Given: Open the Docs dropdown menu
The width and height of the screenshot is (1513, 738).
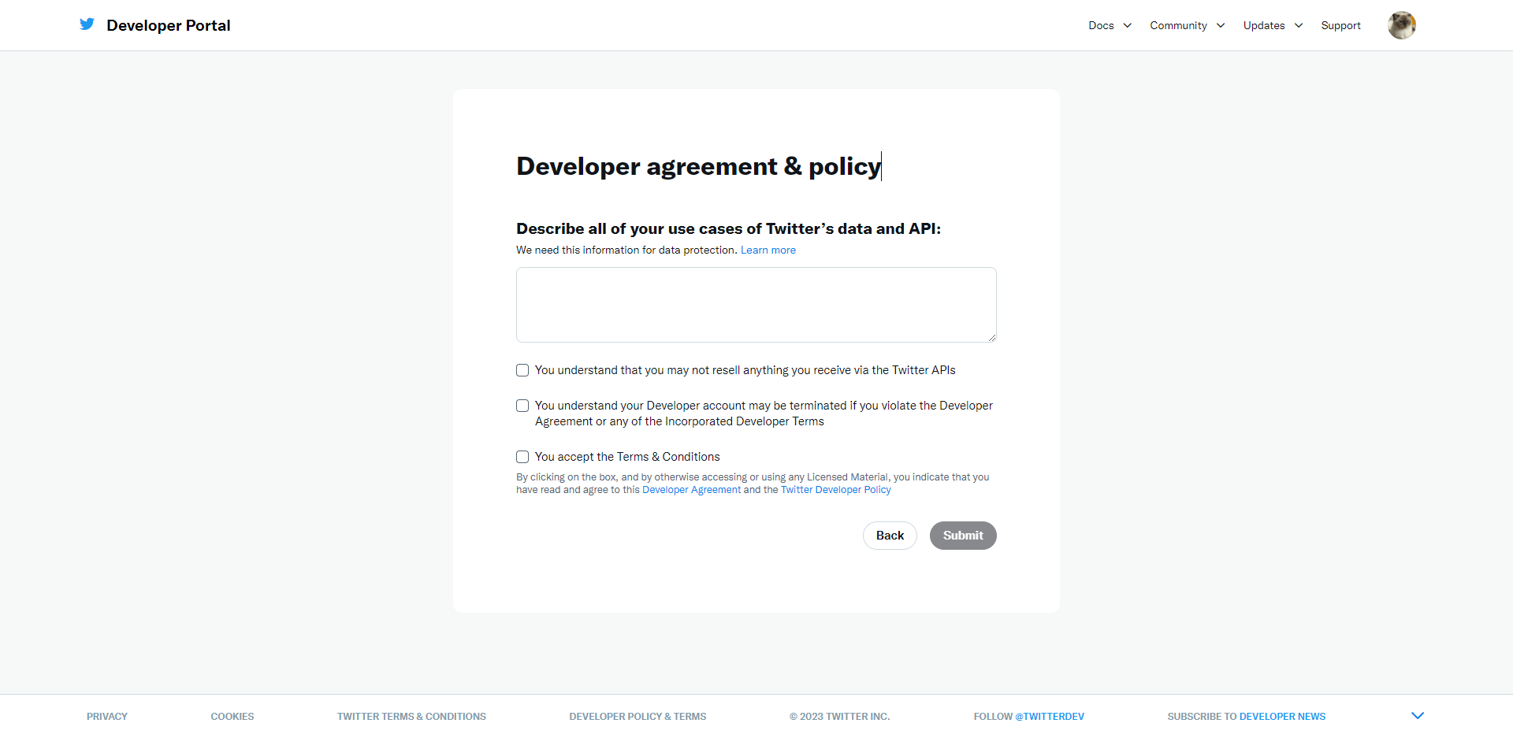Looking at the screenshot, I should [1110, 25].
